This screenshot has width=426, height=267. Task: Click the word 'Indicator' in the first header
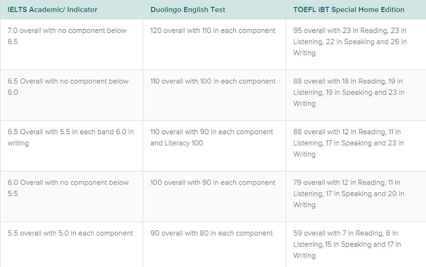click(x=82, y=9)
